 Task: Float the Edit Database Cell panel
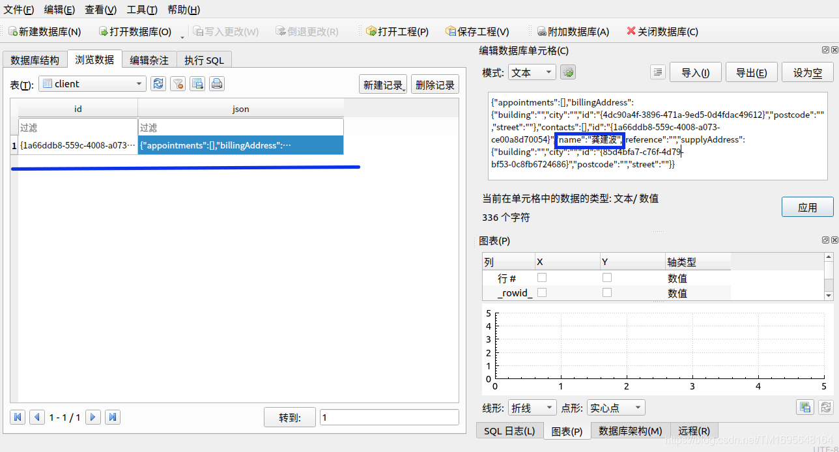(x=825, y=50)
